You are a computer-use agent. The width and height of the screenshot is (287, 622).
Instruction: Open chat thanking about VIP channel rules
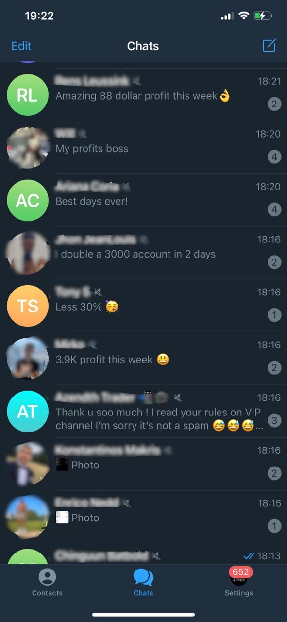click(x=143, y=411)
